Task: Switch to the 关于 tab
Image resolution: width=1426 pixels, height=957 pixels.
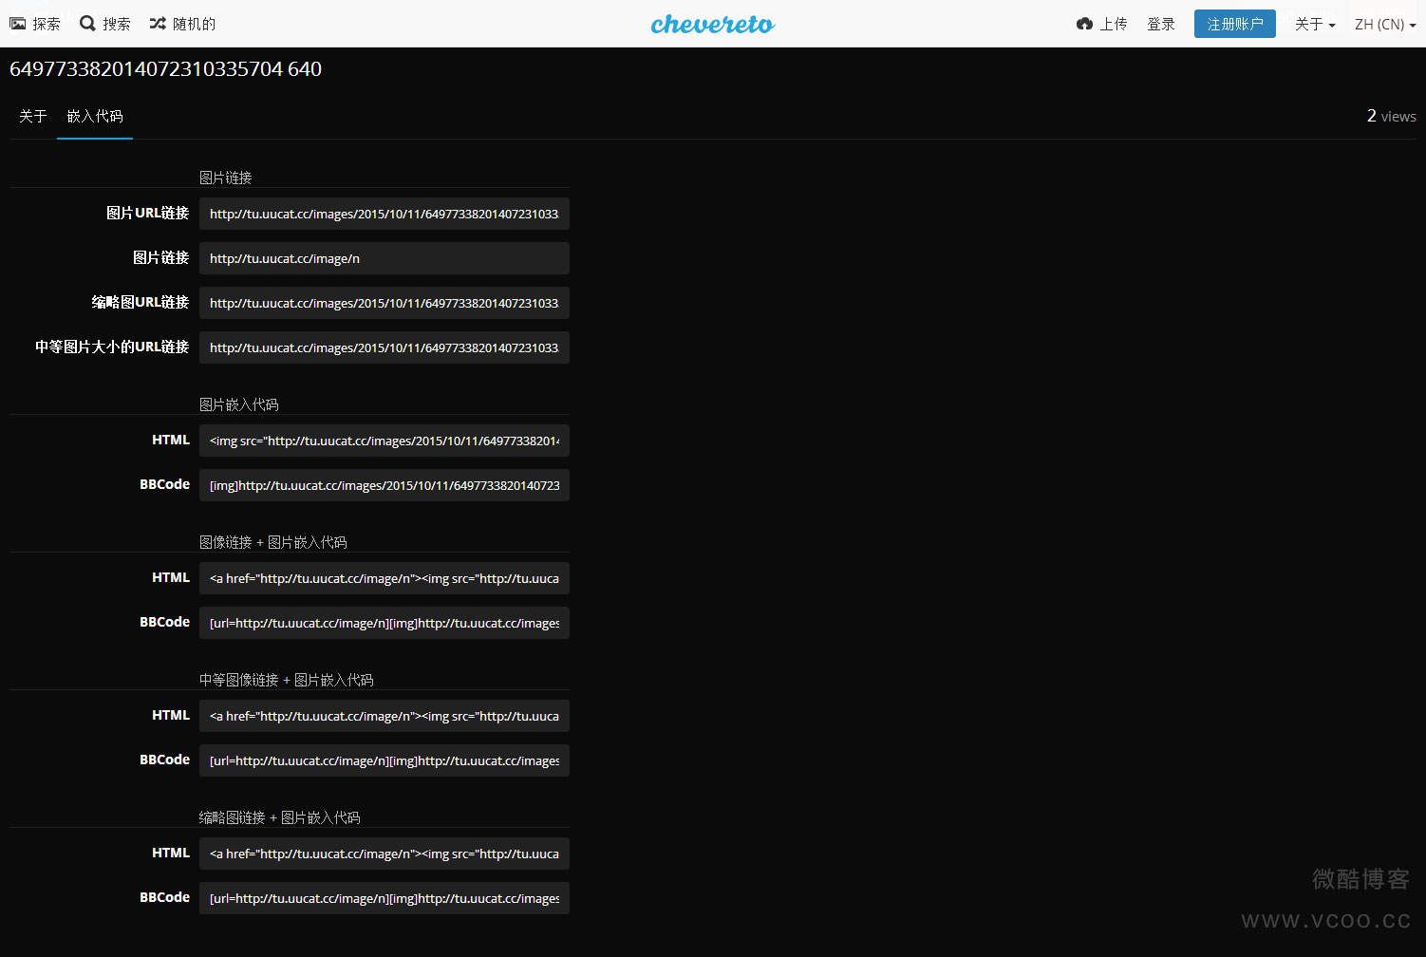Action: tap(32, 116)
